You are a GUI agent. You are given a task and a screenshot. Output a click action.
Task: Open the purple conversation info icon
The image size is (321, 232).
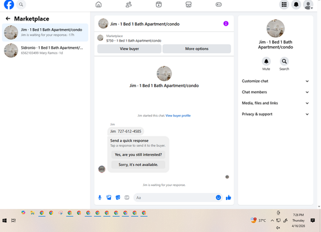click(226, 24)
